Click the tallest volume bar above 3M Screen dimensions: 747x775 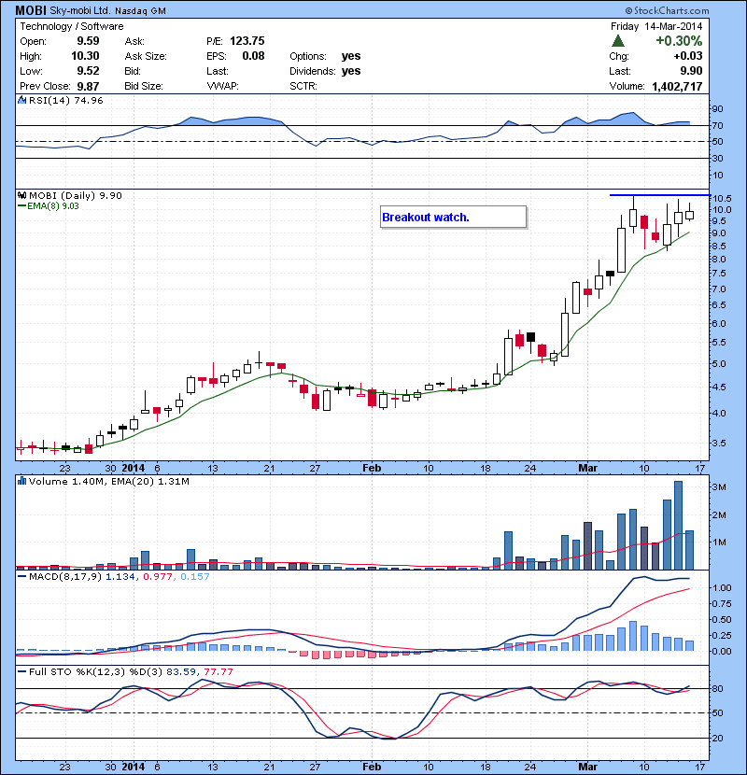pyautogui.click(x=678, y=525)
